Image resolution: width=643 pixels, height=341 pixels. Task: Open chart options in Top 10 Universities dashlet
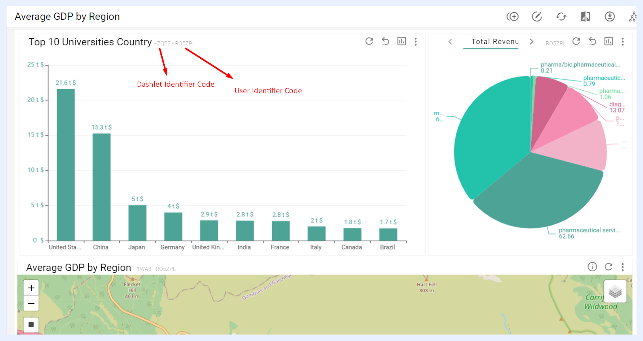pos(402,41)
